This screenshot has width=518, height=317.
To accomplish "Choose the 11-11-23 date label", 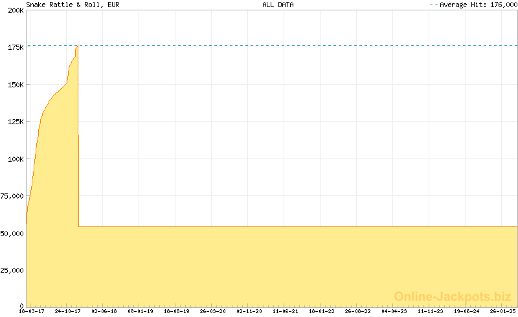I will click(x=431, y=311).
